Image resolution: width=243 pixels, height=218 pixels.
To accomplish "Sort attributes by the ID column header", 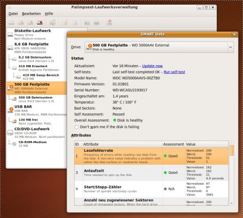I will [78, 144].
